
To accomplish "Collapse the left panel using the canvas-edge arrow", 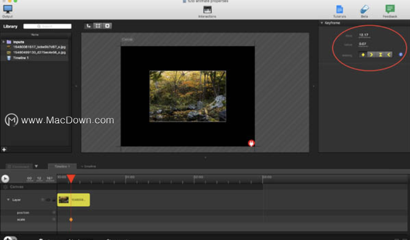I will tap(76, 86).
